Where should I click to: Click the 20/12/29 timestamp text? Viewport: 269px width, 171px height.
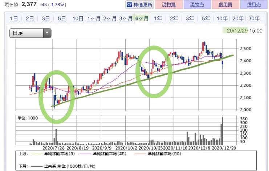[237, 31]
